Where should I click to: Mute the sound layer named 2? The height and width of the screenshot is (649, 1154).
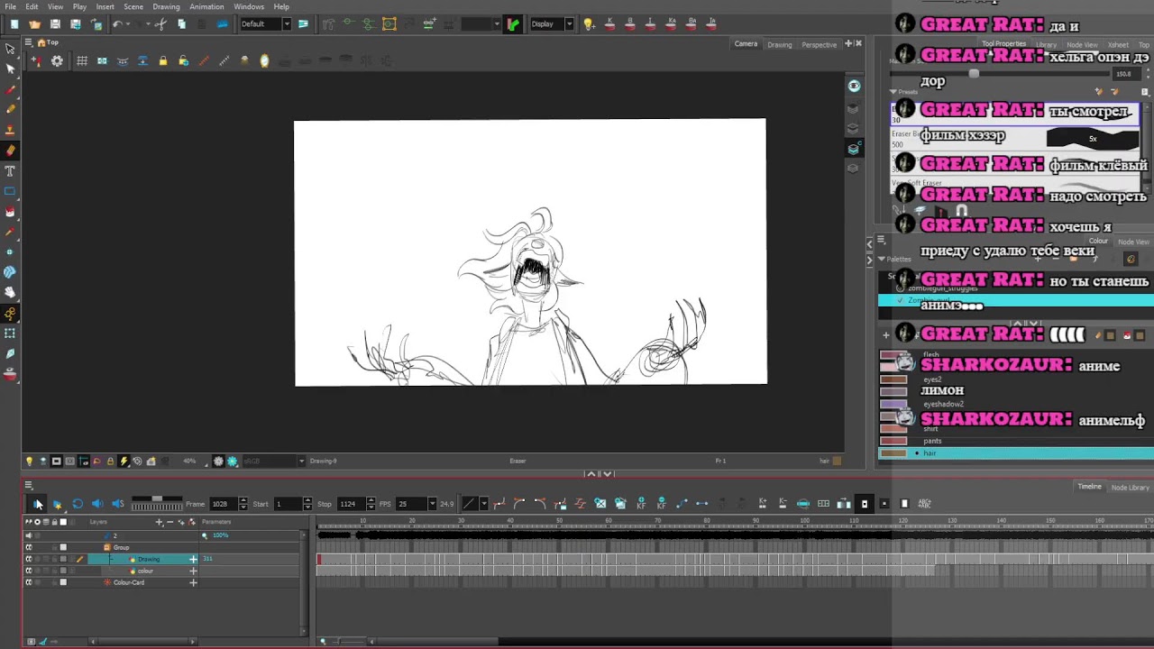[28, 535]
